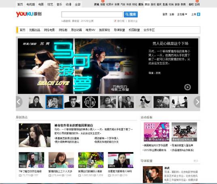Open the 导演联盟 tab
Viewport: 217px width, 184px height.
119,30
